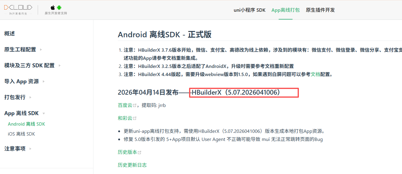Open 原生工程配置 sidebar section
Viewport: 402px width, 174px height.
coord(20,50)
